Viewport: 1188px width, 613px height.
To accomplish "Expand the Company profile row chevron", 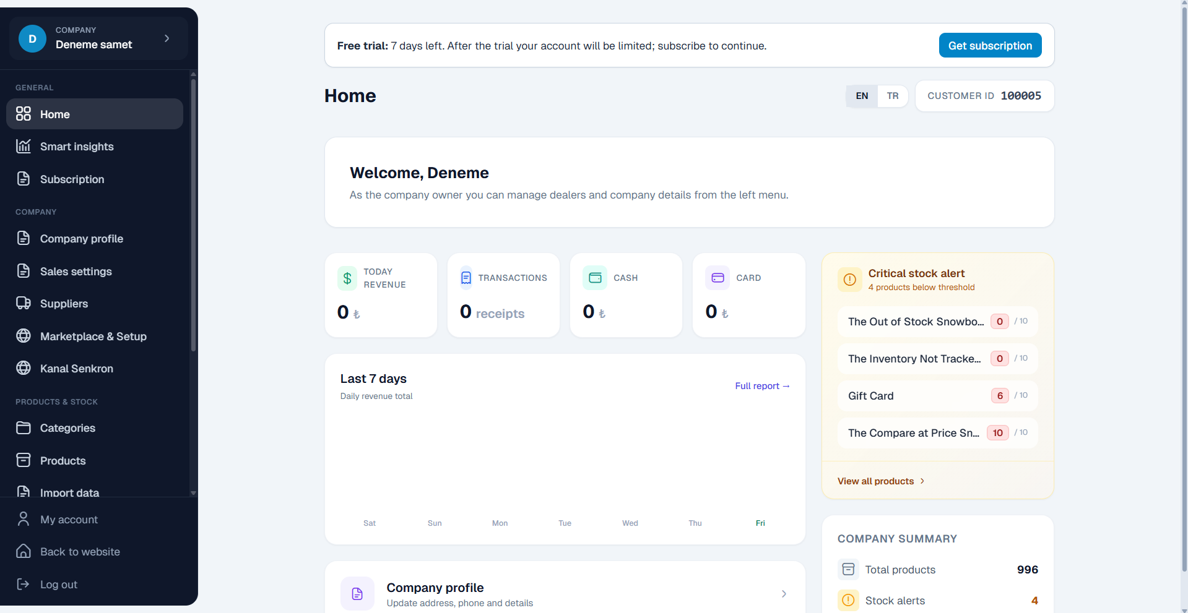I will point(784,593).
